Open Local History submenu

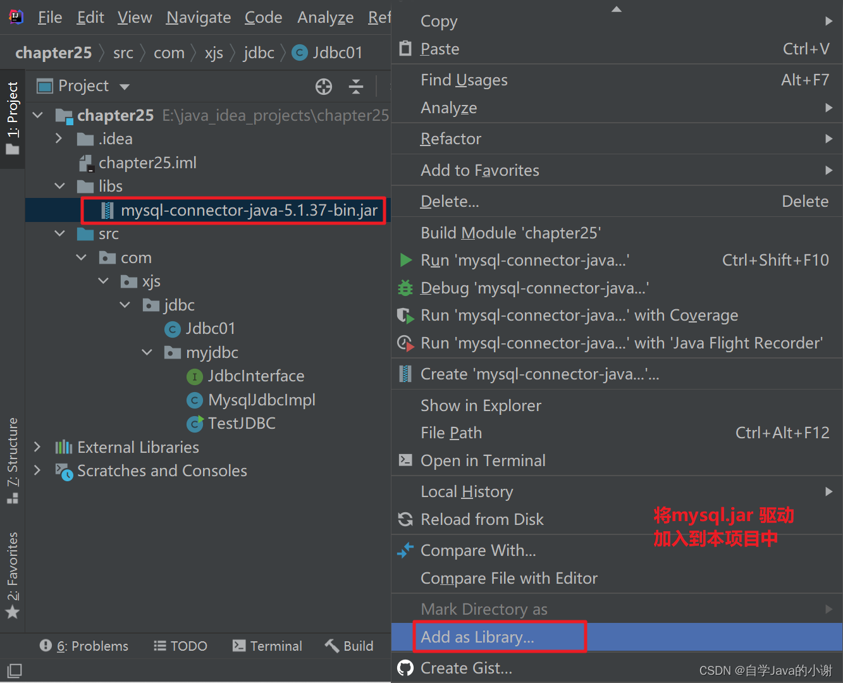[617, 491]
